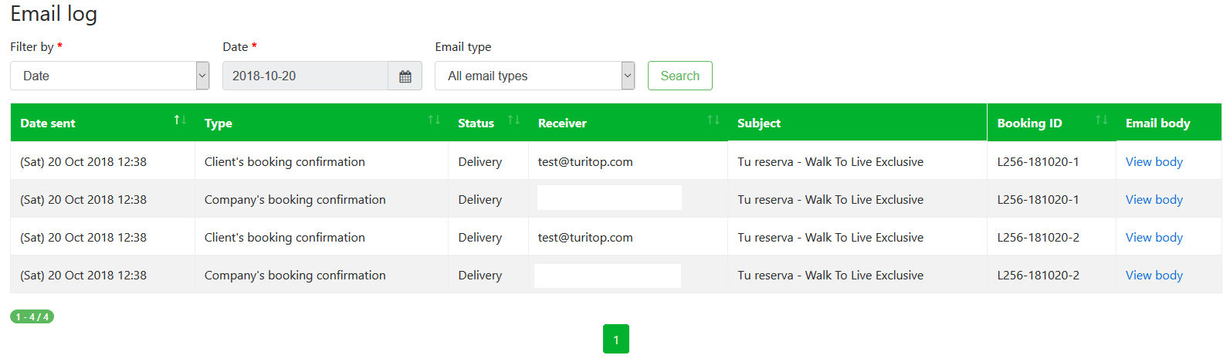Open the Email type dropdown

pos(534,76)
